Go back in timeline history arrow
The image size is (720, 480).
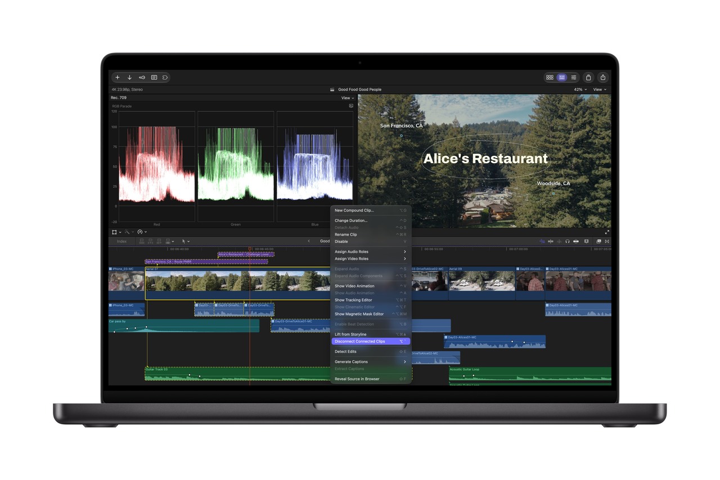[308, 241]
